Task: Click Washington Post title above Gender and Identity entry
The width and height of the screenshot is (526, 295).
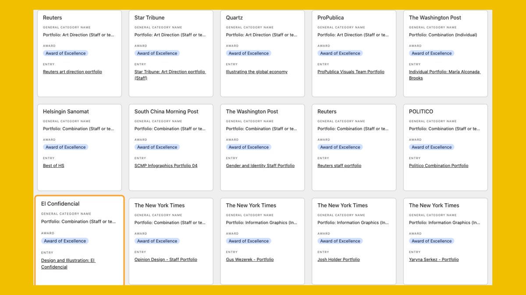Action: click(252, 112)
